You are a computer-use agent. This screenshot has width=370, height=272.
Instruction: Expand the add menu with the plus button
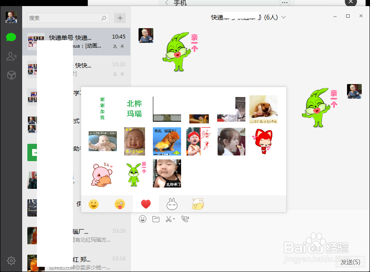click(x=119, y=19)
